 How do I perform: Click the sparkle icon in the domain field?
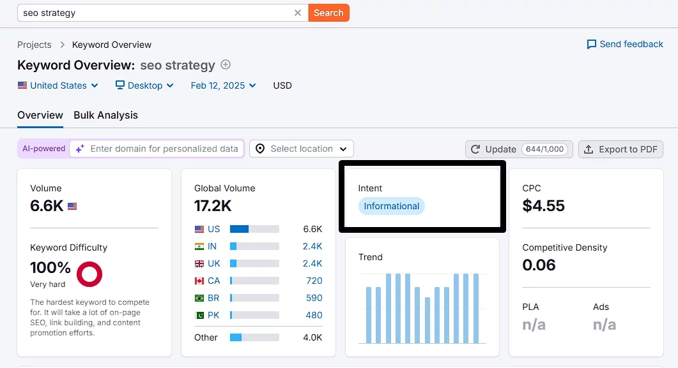click(x=80, y=149)
